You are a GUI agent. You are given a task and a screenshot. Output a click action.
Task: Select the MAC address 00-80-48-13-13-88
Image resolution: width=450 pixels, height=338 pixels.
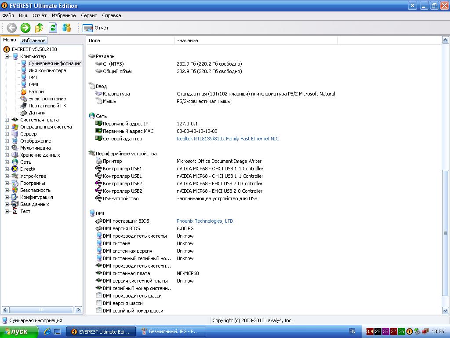197,131
